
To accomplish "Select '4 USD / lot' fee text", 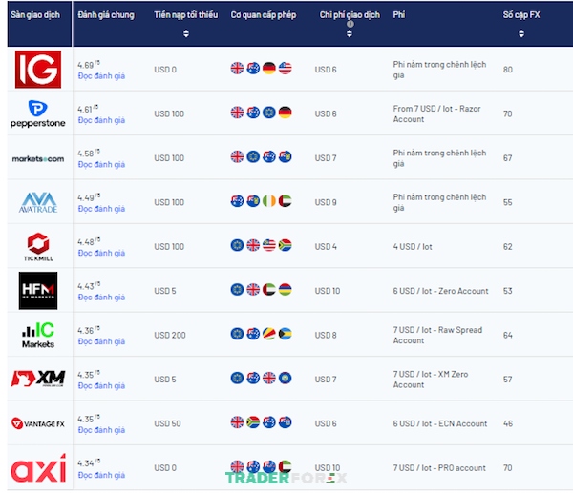I will pos(413,247).
